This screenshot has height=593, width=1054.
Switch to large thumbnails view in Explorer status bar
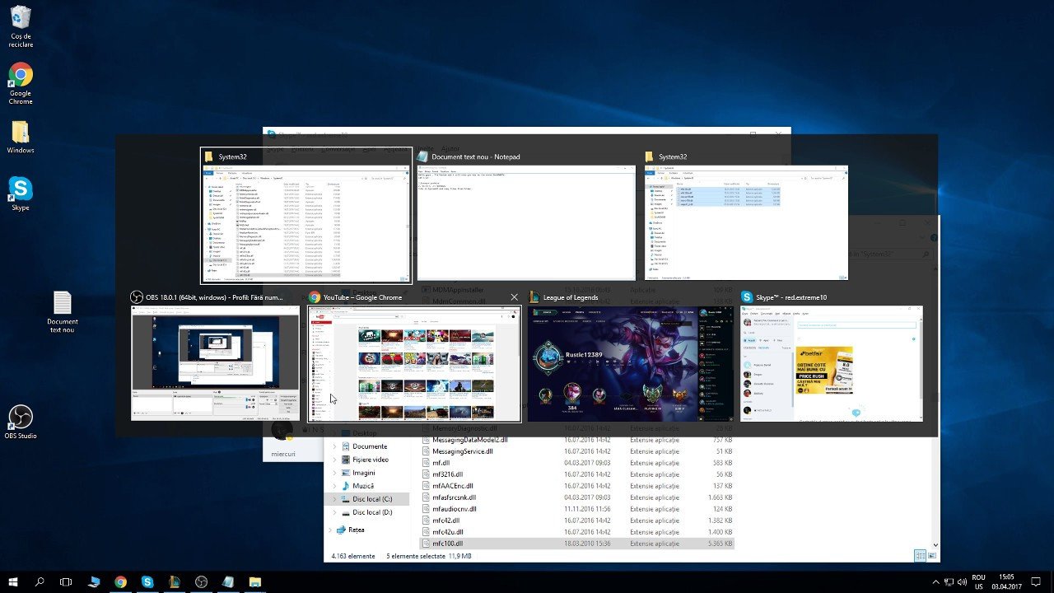click(x=932, y=556)
